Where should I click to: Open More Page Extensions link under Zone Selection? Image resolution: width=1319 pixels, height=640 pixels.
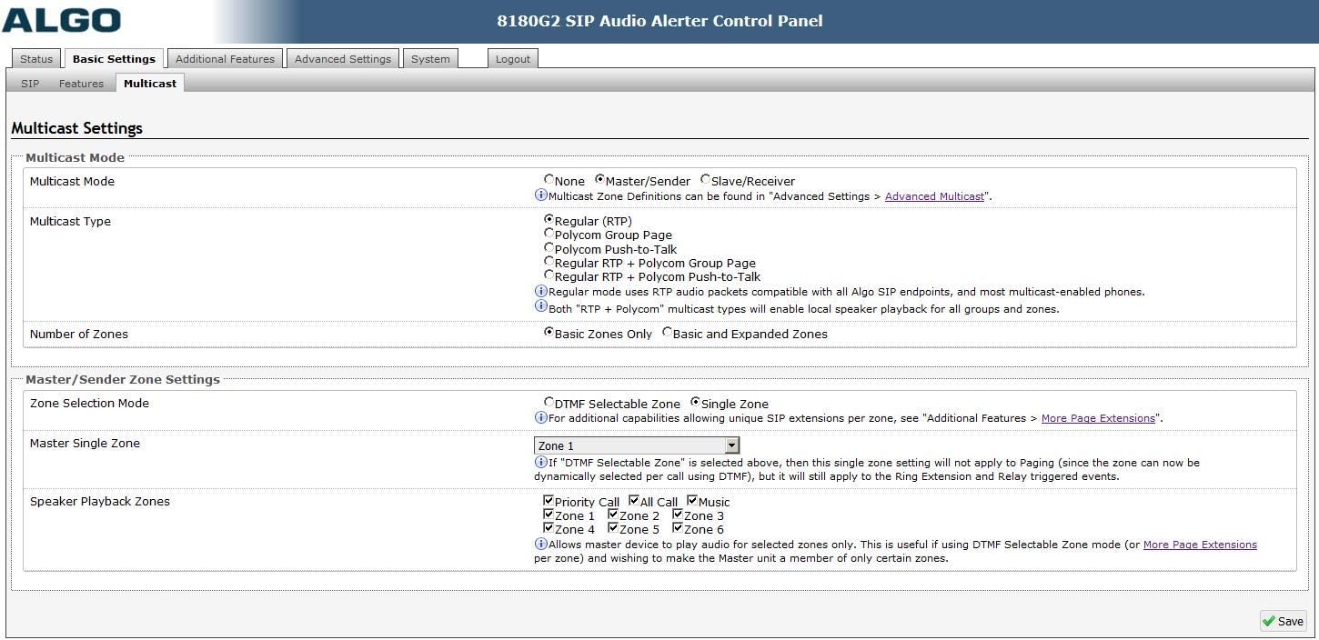[x=1098, y=418]
